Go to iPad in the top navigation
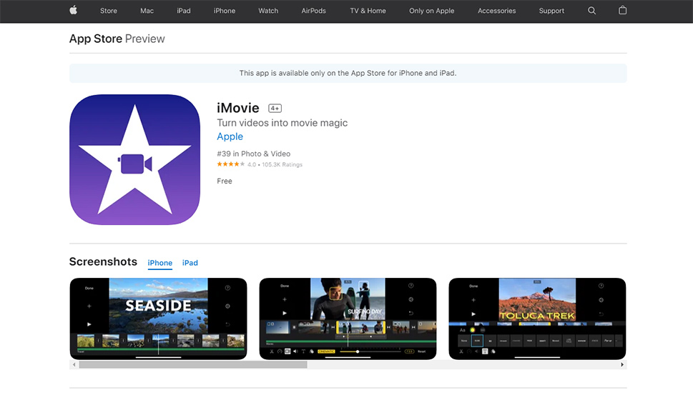The height and width of the screenshot is (395, 693). click(183, 11)
